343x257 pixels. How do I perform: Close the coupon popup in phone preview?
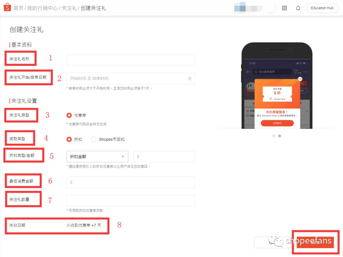tap(300, 79)
